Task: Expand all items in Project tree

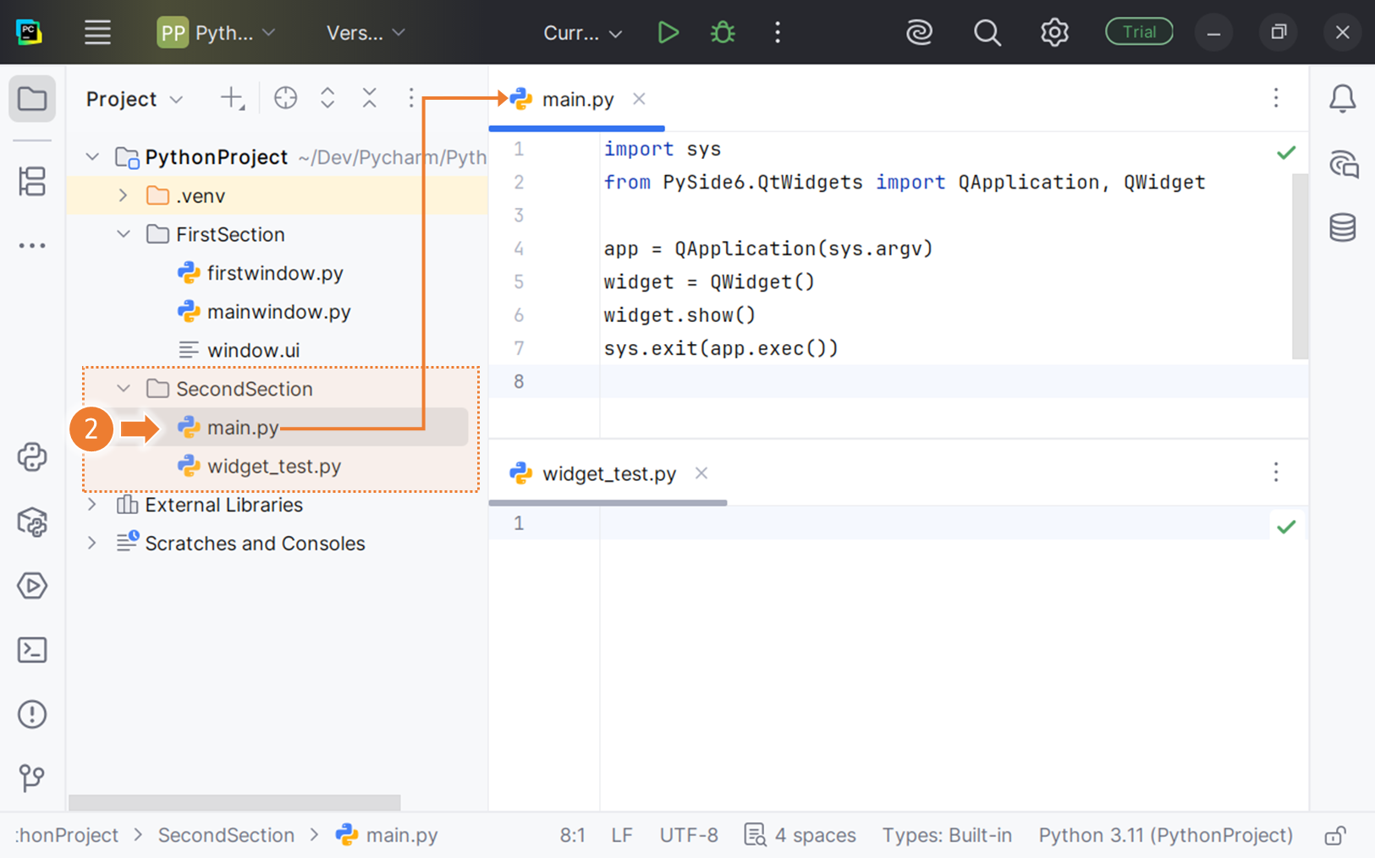Action: coord(327,98)
